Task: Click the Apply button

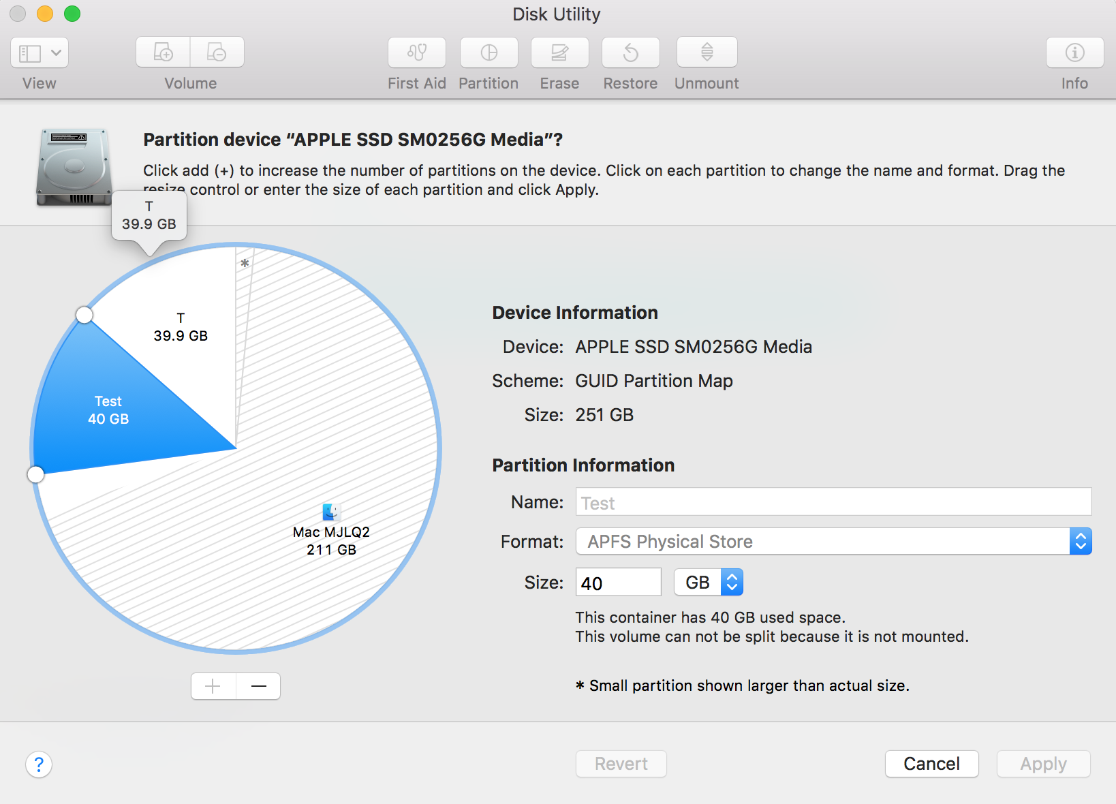Action: [x=1043, y=764]
